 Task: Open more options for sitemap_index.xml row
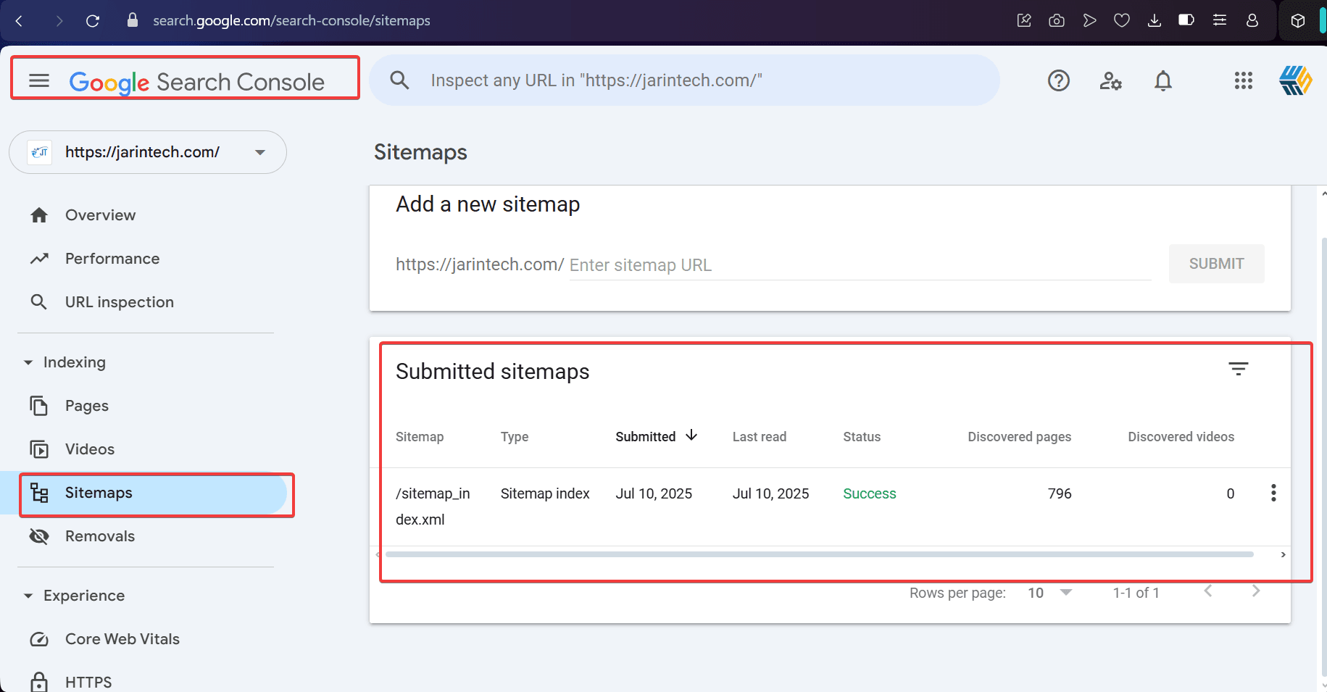(1273, 493)
